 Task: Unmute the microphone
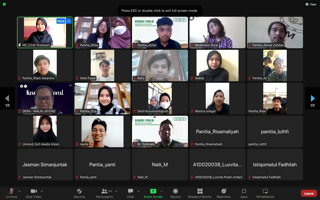coord(11,191)
